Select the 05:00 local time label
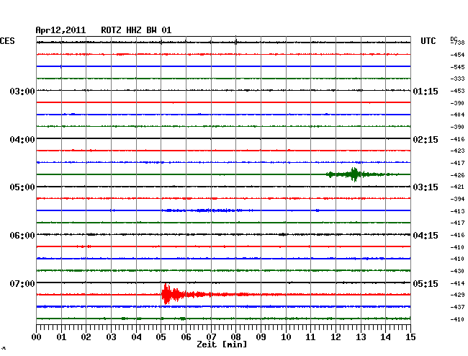Viewport: 468px width, 356px height. tap(22, 187)
